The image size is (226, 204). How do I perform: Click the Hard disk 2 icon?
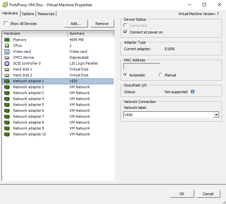[7, 75]
